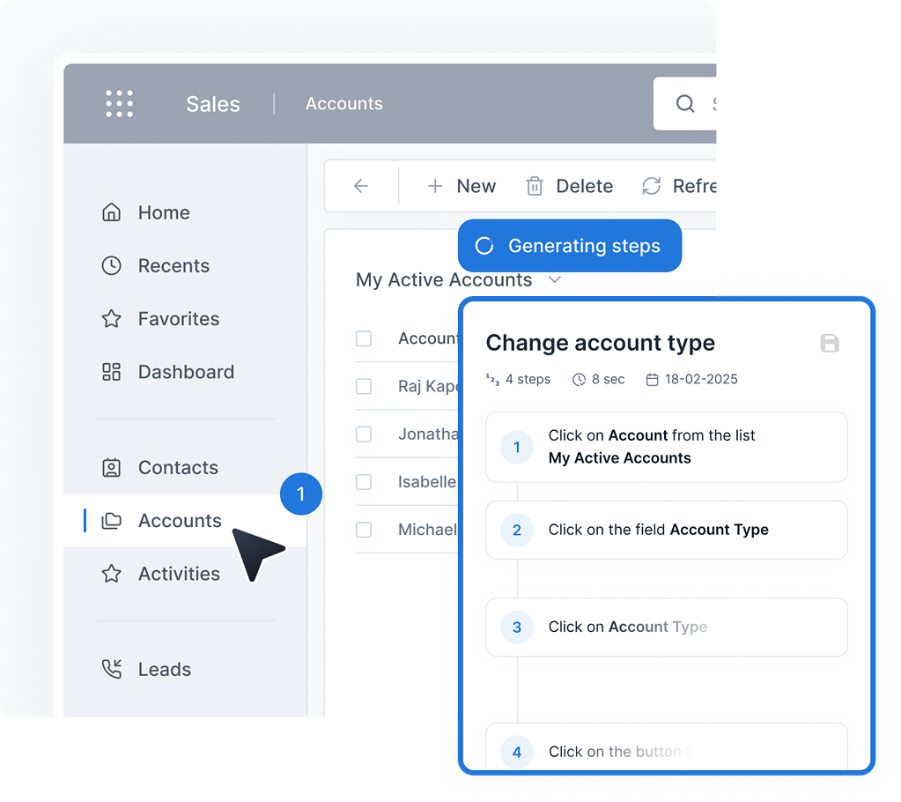This screenshot has height=802, width=901.
Task: Click the Dashboard grid icon
Action: click(x=111, y=372)
